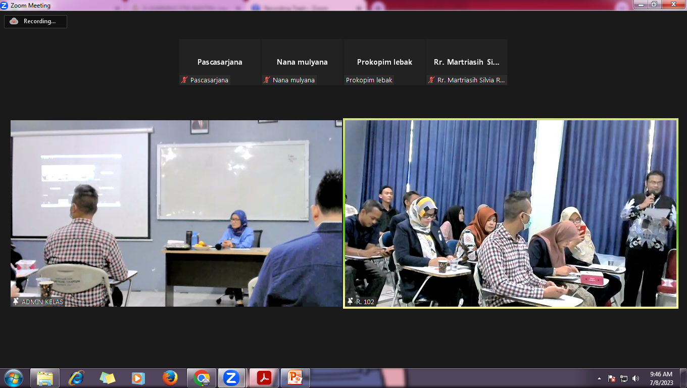Open Sticky Notes from the taskbar
The image size is (687, 388).
click(108, 378)
